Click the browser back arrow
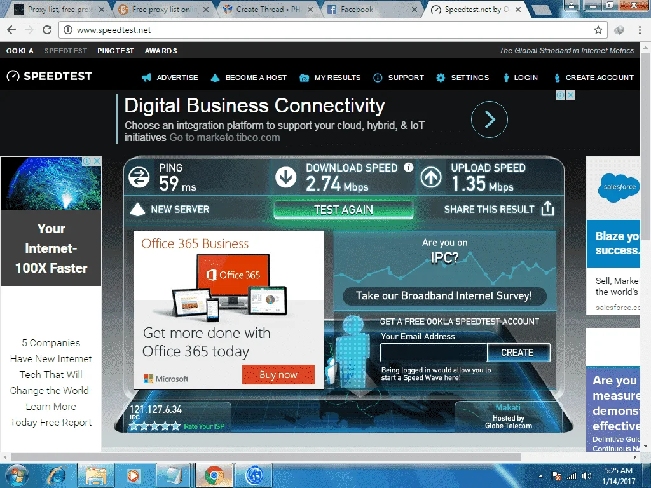 click(x=11, y=30)
